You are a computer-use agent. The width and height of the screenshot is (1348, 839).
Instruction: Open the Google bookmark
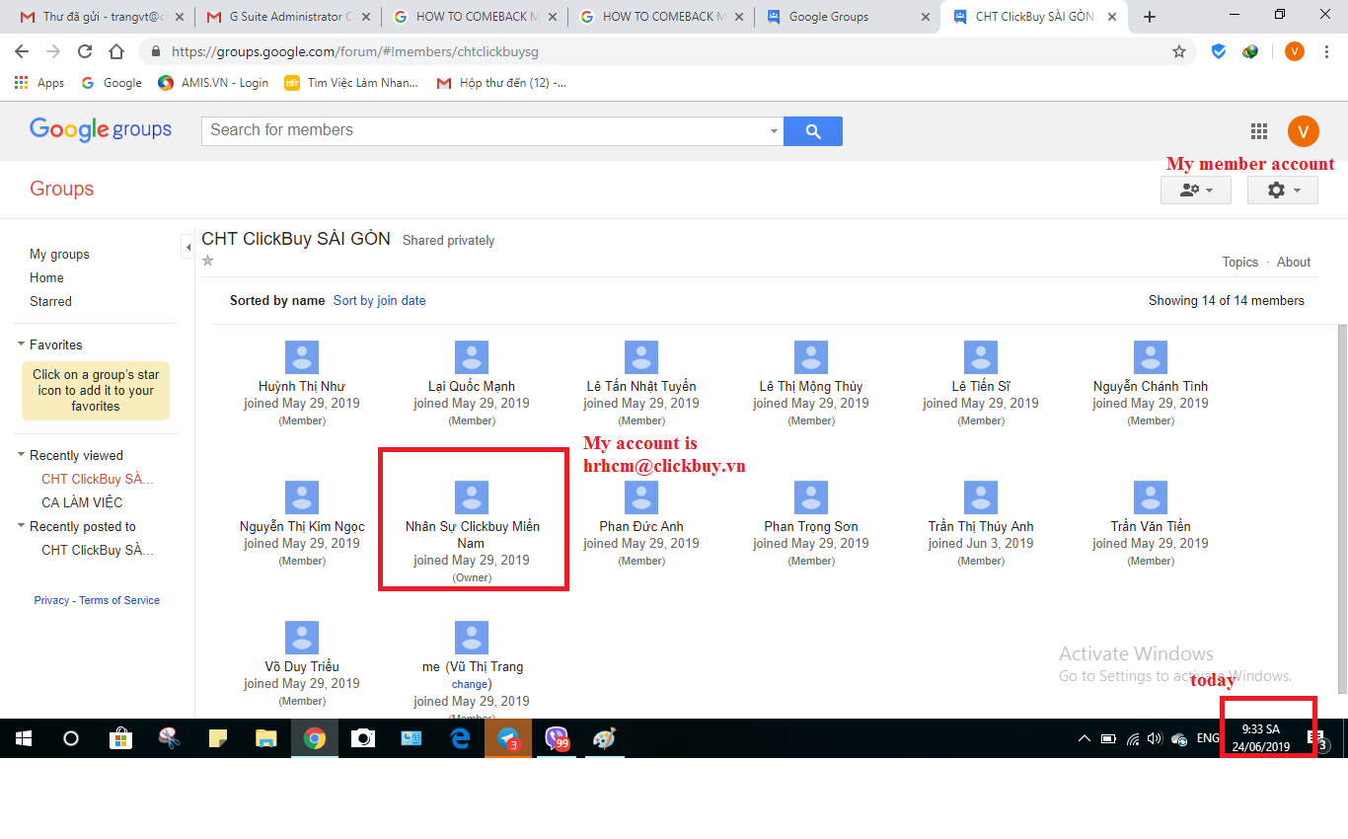pyautogui.click(x=112, y=83)
